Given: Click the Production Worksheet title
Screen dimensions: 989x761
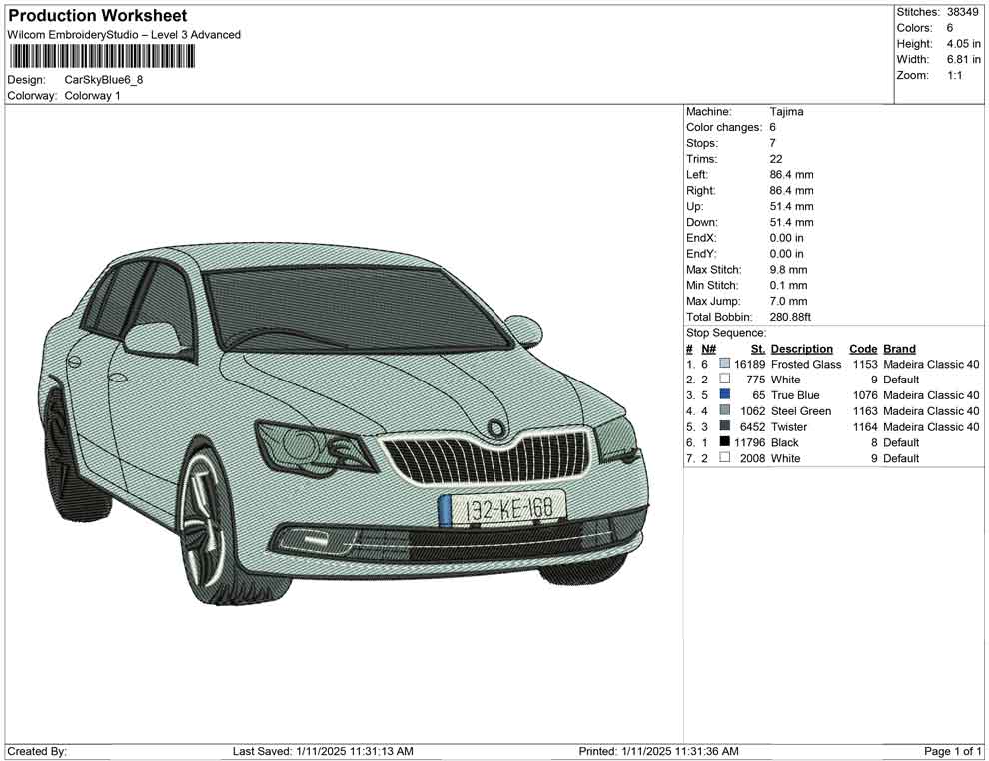Looking at the screenshot, I should point(97,16).
